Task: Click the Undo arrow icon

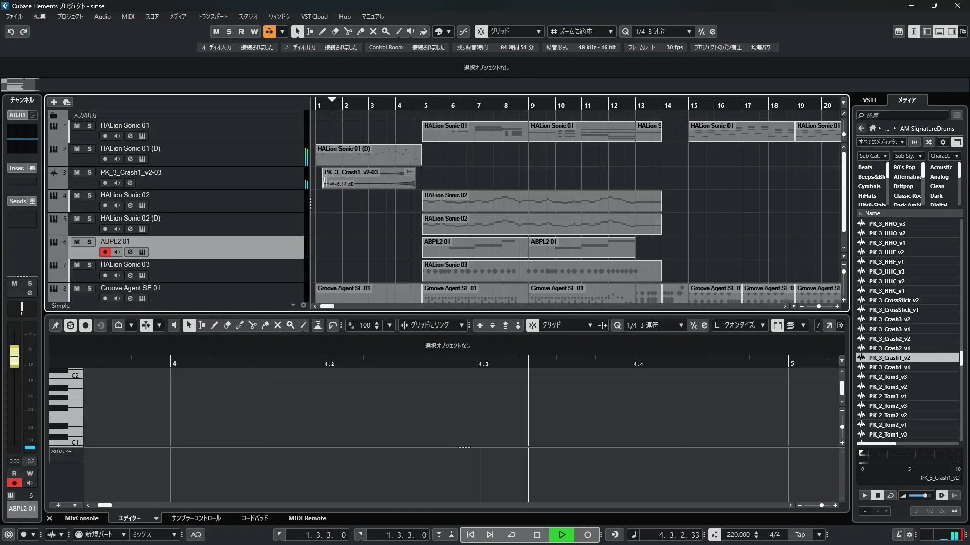Action: click(11, 32)
